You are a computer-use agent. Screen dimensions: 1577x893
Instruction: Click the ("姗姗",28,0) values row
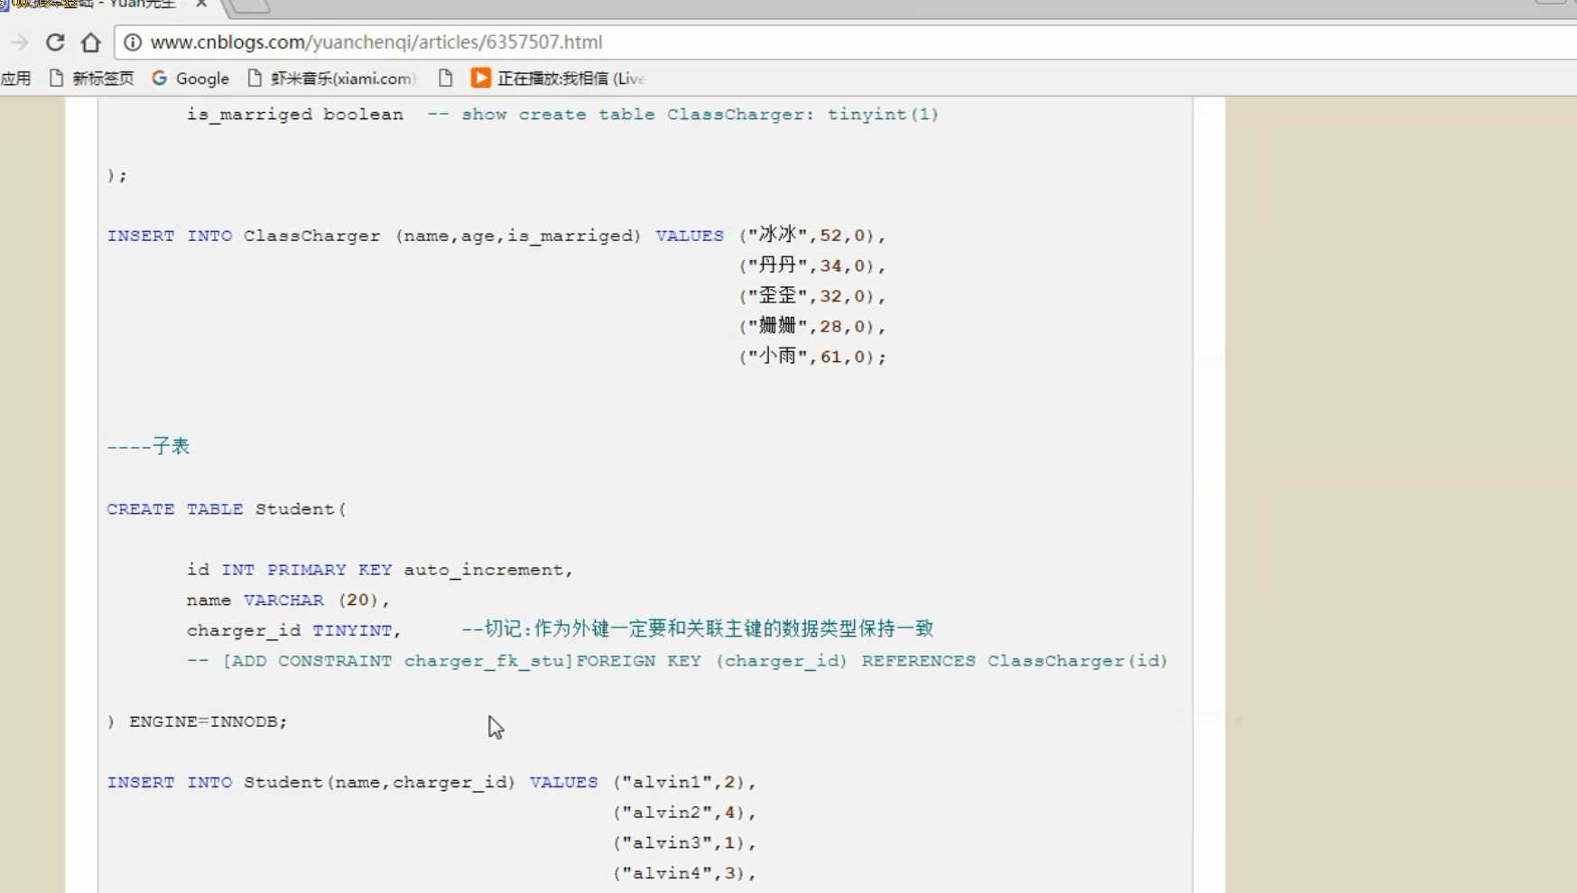812,326
